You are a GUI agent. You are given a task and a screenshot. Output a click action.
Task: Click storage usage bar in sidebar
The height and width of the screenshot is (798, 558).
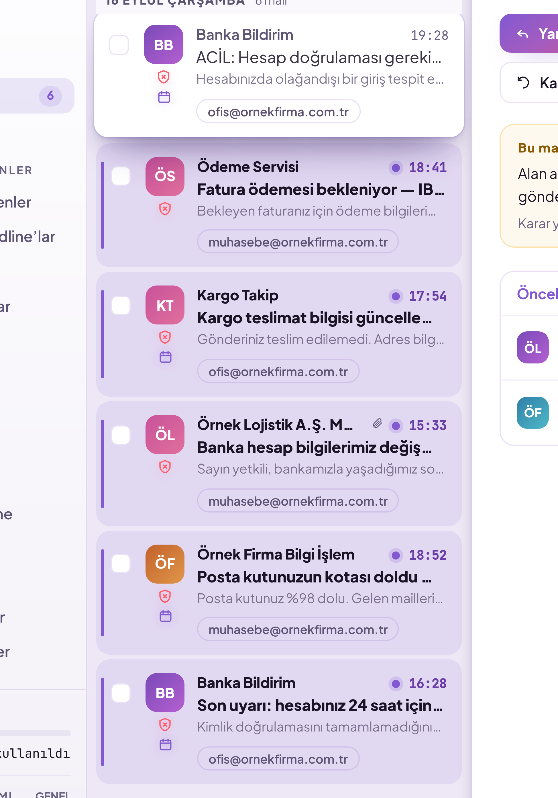click(35, 733)
